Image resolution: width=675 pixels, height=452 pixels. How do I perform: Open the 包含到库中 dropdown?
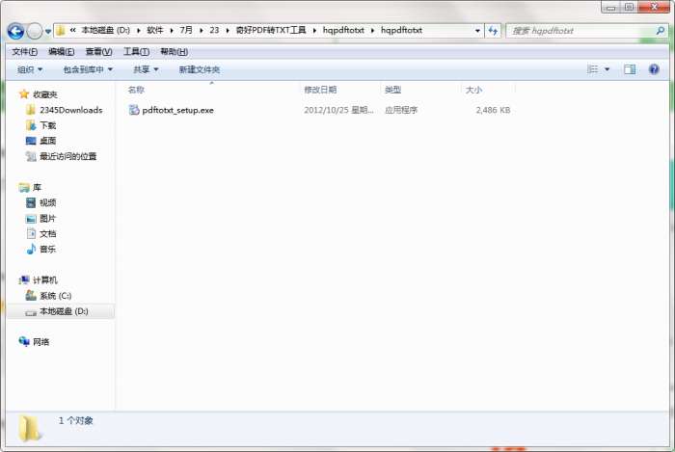(88, 69)
